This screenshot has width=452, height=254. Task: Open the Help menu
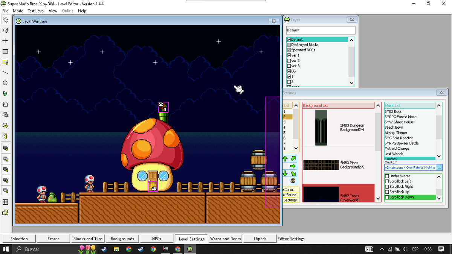(x=82, y=11)
